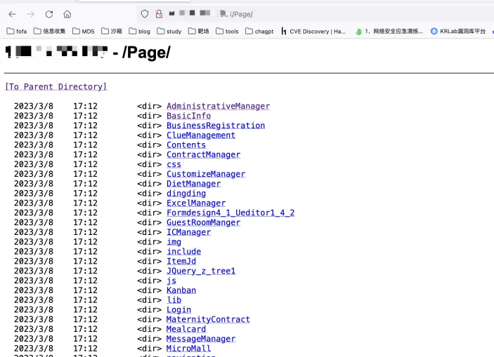Open the MicroMall directory link

188,349
